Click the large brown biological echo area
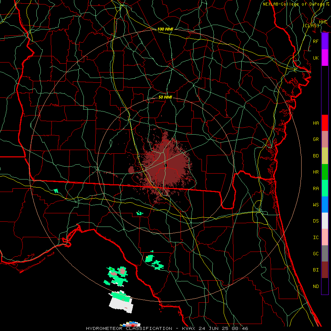The height and width of the screenshot is (331, 331). [x=165, y=167]
